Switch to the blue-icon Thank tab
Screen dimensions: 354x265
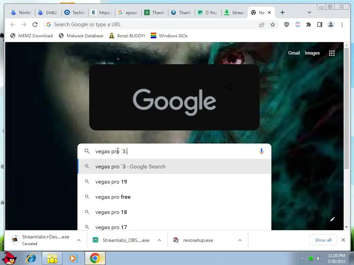tap(181, 13)
